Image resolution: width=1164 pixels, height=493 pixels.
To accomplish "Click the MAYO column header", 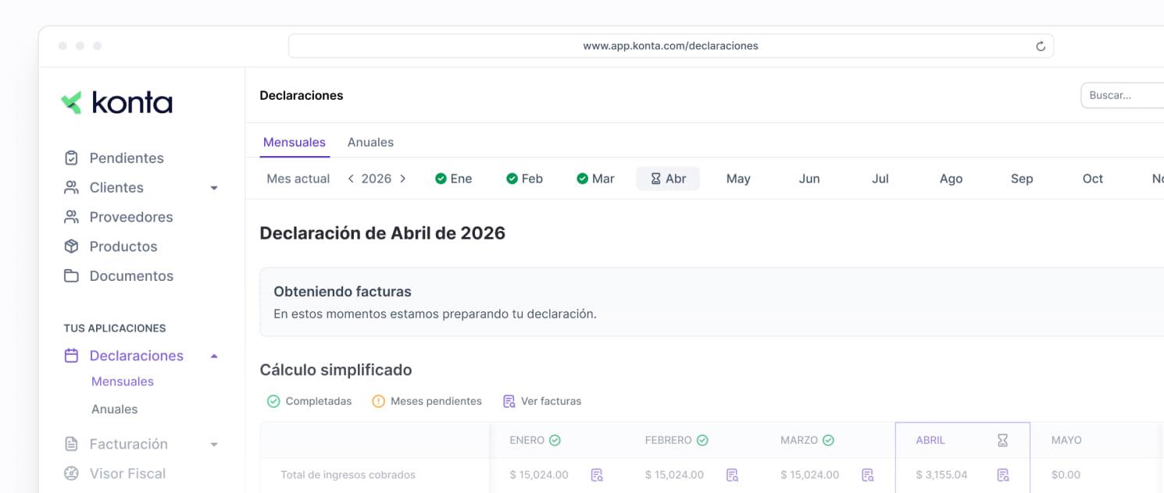I will click(1066, 441).
